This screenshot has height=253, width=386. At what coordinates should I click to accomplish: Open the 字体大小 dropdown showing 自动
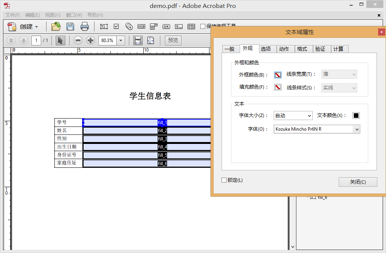tap(293, 116)
